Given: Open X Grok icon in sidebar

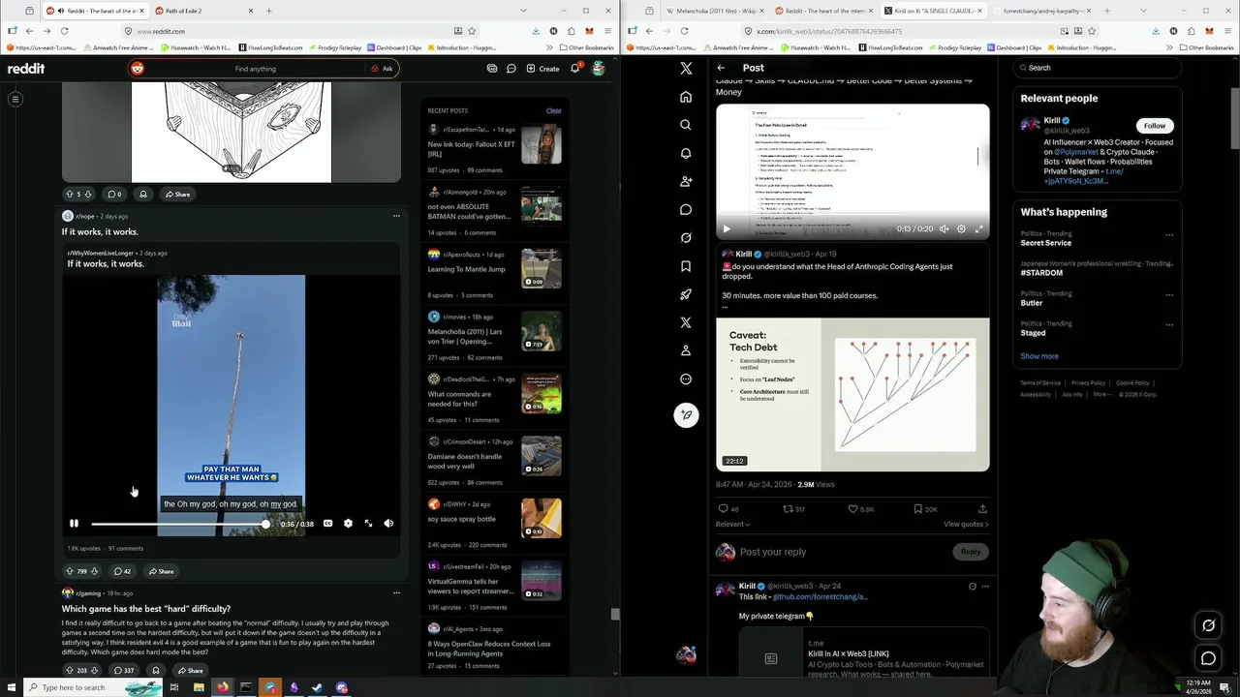Looking at the screenshot, I should (686, 237).
